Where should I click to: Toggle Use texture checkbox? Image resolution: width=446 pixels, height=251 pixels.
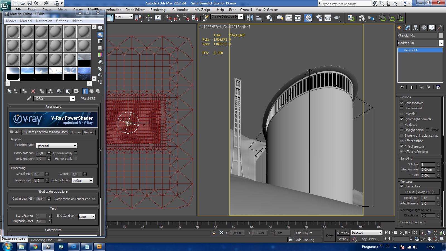pyautogui.click(x=401, y=186)
